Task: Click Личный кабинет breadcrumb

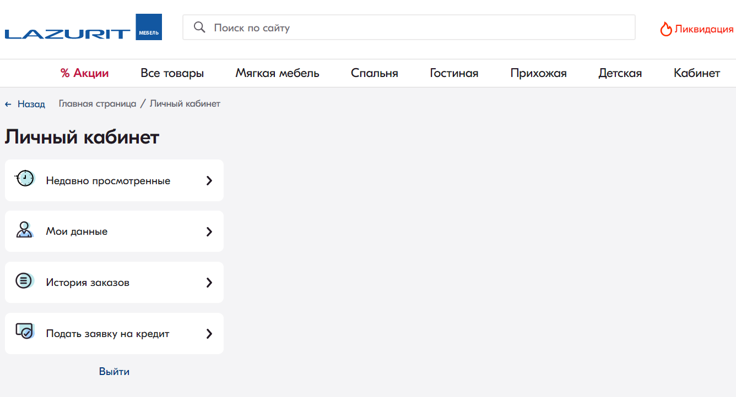Action: (185, 103)
